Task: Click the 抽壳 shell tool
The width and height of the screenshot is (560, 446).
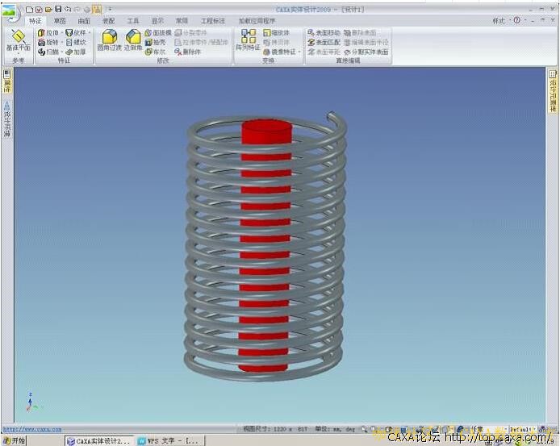Action: [x=157, y=42]
